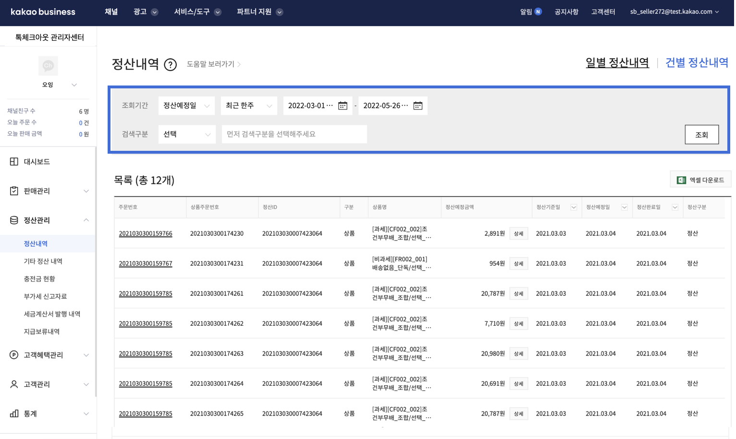
Task: Open the end date calendar picker
Action: pos(417,106)
